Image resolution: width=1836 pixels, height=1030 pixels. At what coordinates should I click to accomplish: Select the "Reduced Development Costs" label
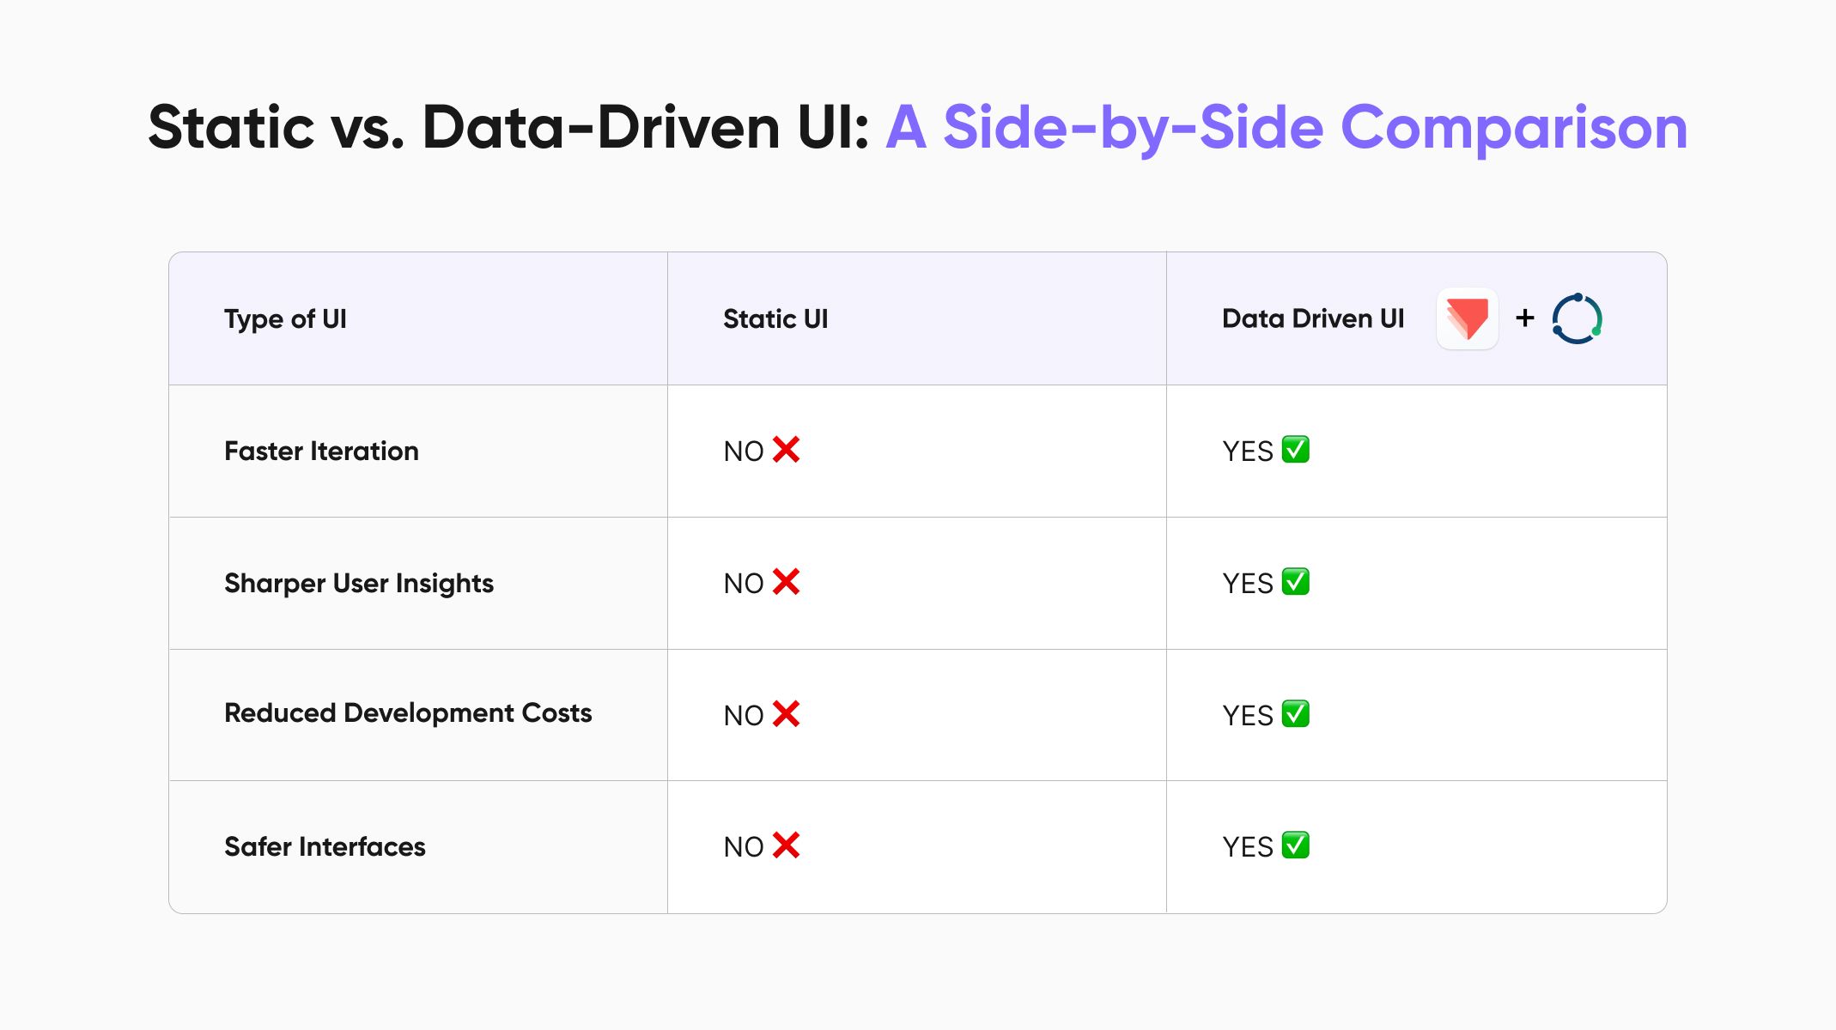pos(408,713)
